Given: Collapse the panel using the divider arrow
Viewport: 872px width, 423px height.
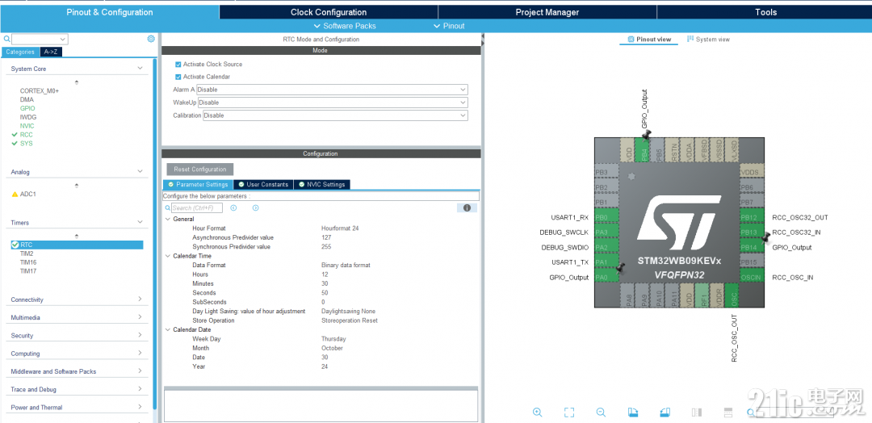Looking at the screenshot, I should click(483, 36).
